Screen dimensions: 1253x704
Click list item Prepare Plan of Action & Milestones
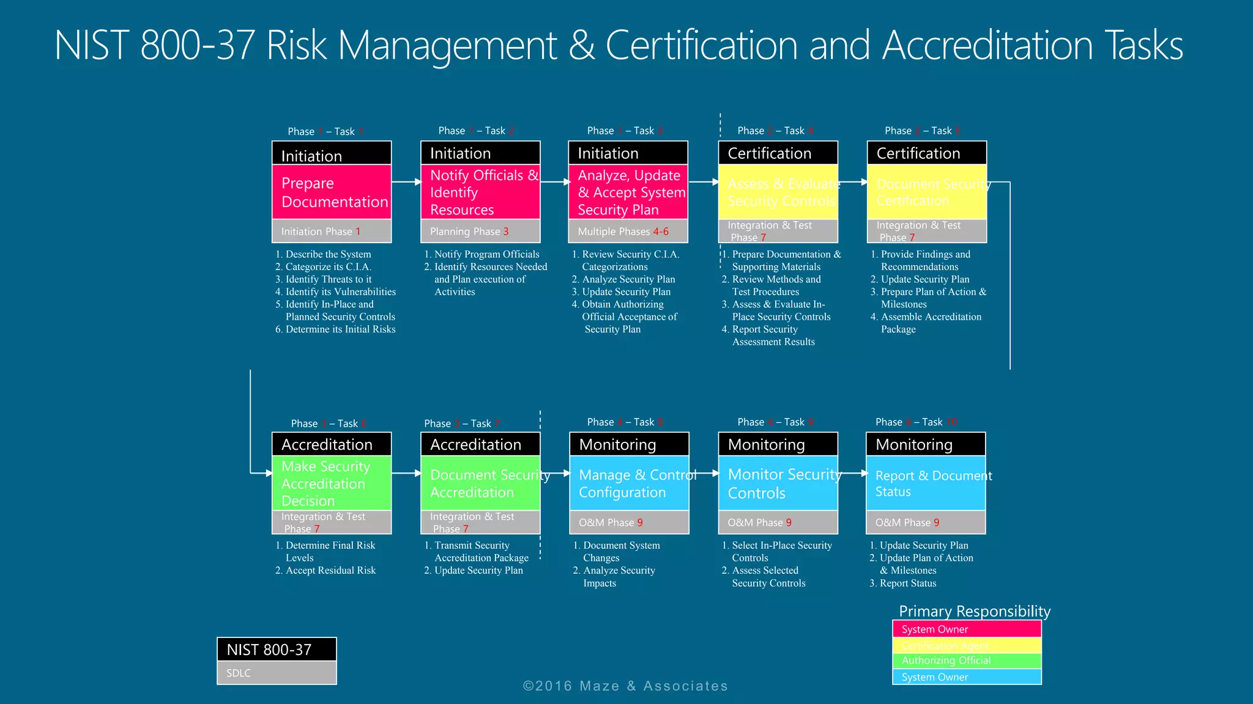[x=929, y=298]
